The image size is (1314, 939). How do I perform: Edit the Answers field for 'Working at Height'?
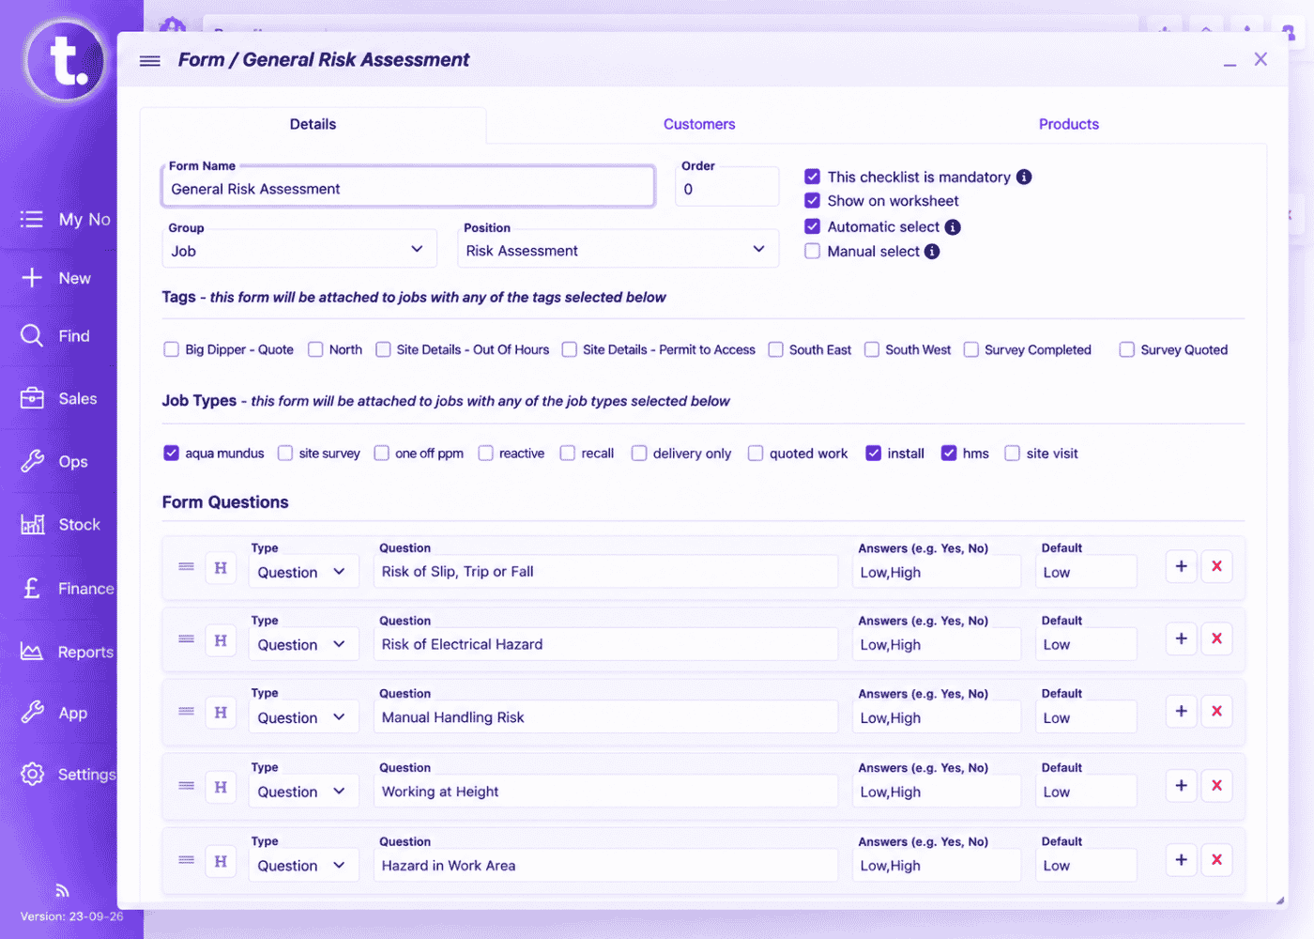937,792
